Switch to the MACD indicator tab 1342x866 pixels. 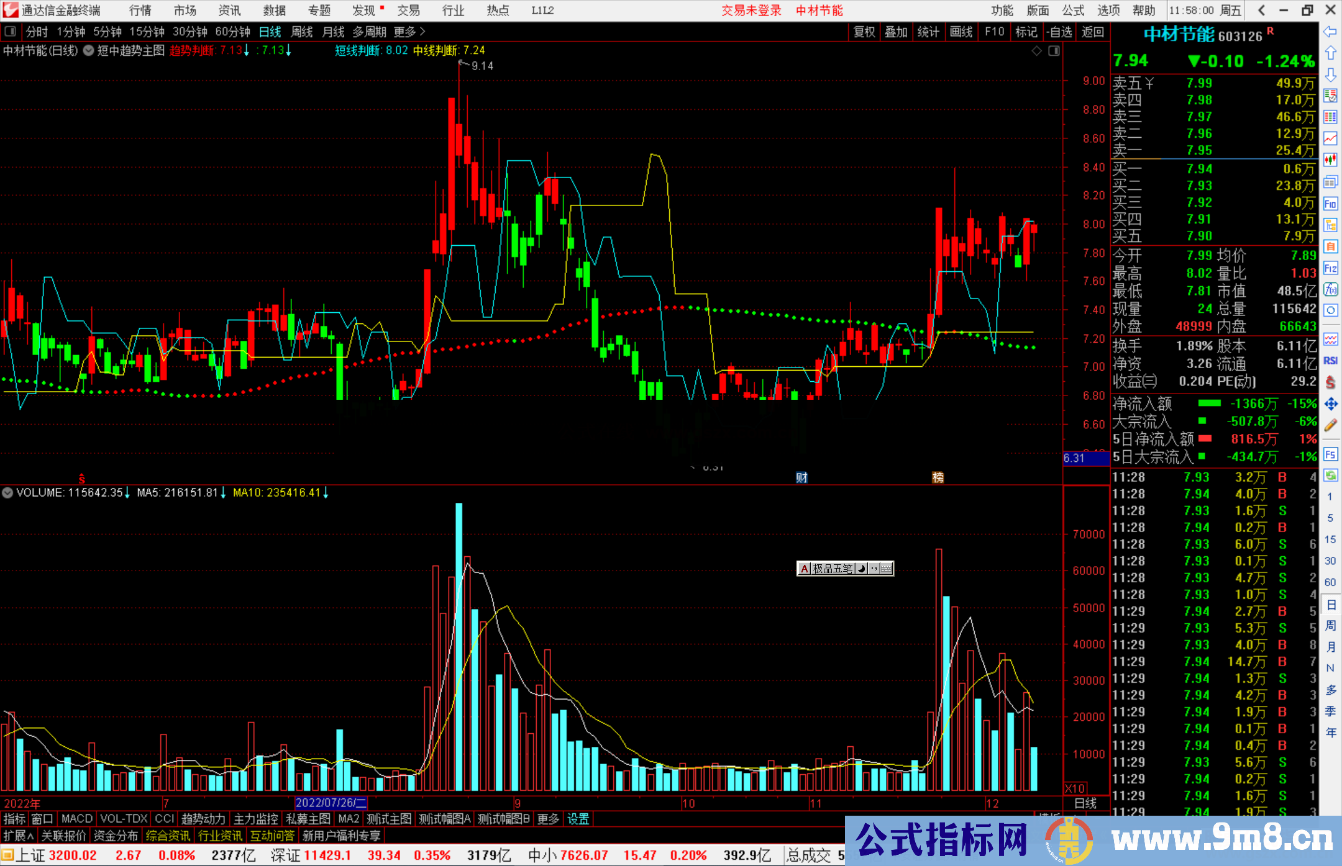tap(76, 819)
